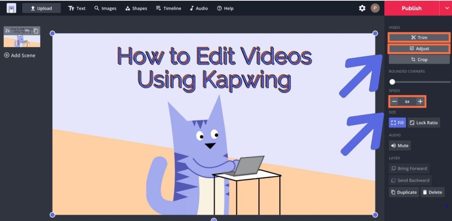452x221 pixels.
Task: Click the Crop button
Action: coord(419,59)
